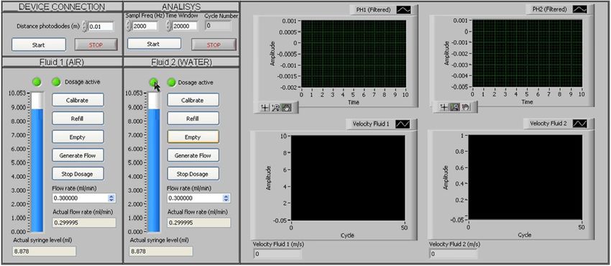Screen dimensions: 611x266
Task: Click Cycle Number indicator field
Action: [218, 26]
